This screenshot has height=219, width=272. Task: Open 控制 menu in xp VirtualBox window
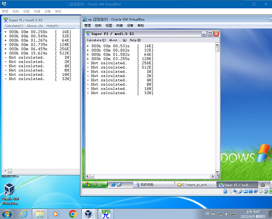pos(98,25)
